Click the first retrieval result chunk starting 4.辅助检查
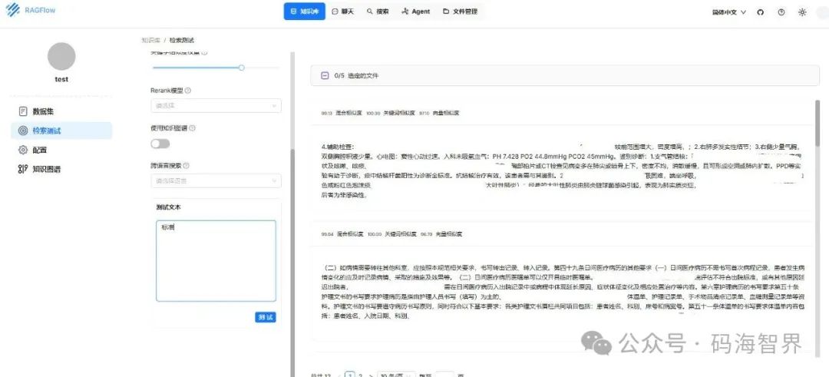Image resolution: width=829 pixels, height=377 pixels. coord(563,170)
